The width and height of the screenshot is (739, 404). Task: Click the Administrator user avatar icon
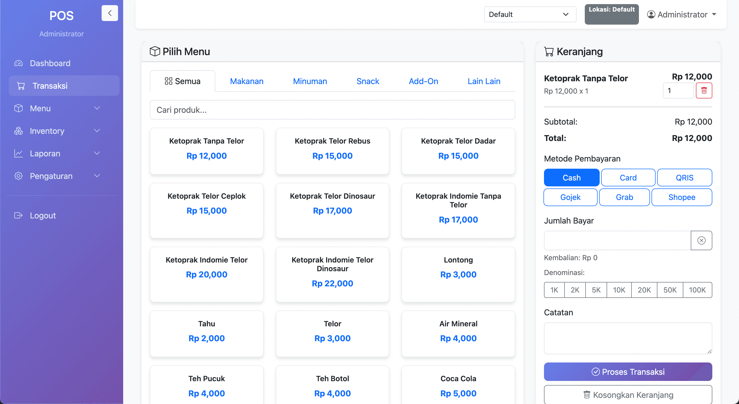651,14
